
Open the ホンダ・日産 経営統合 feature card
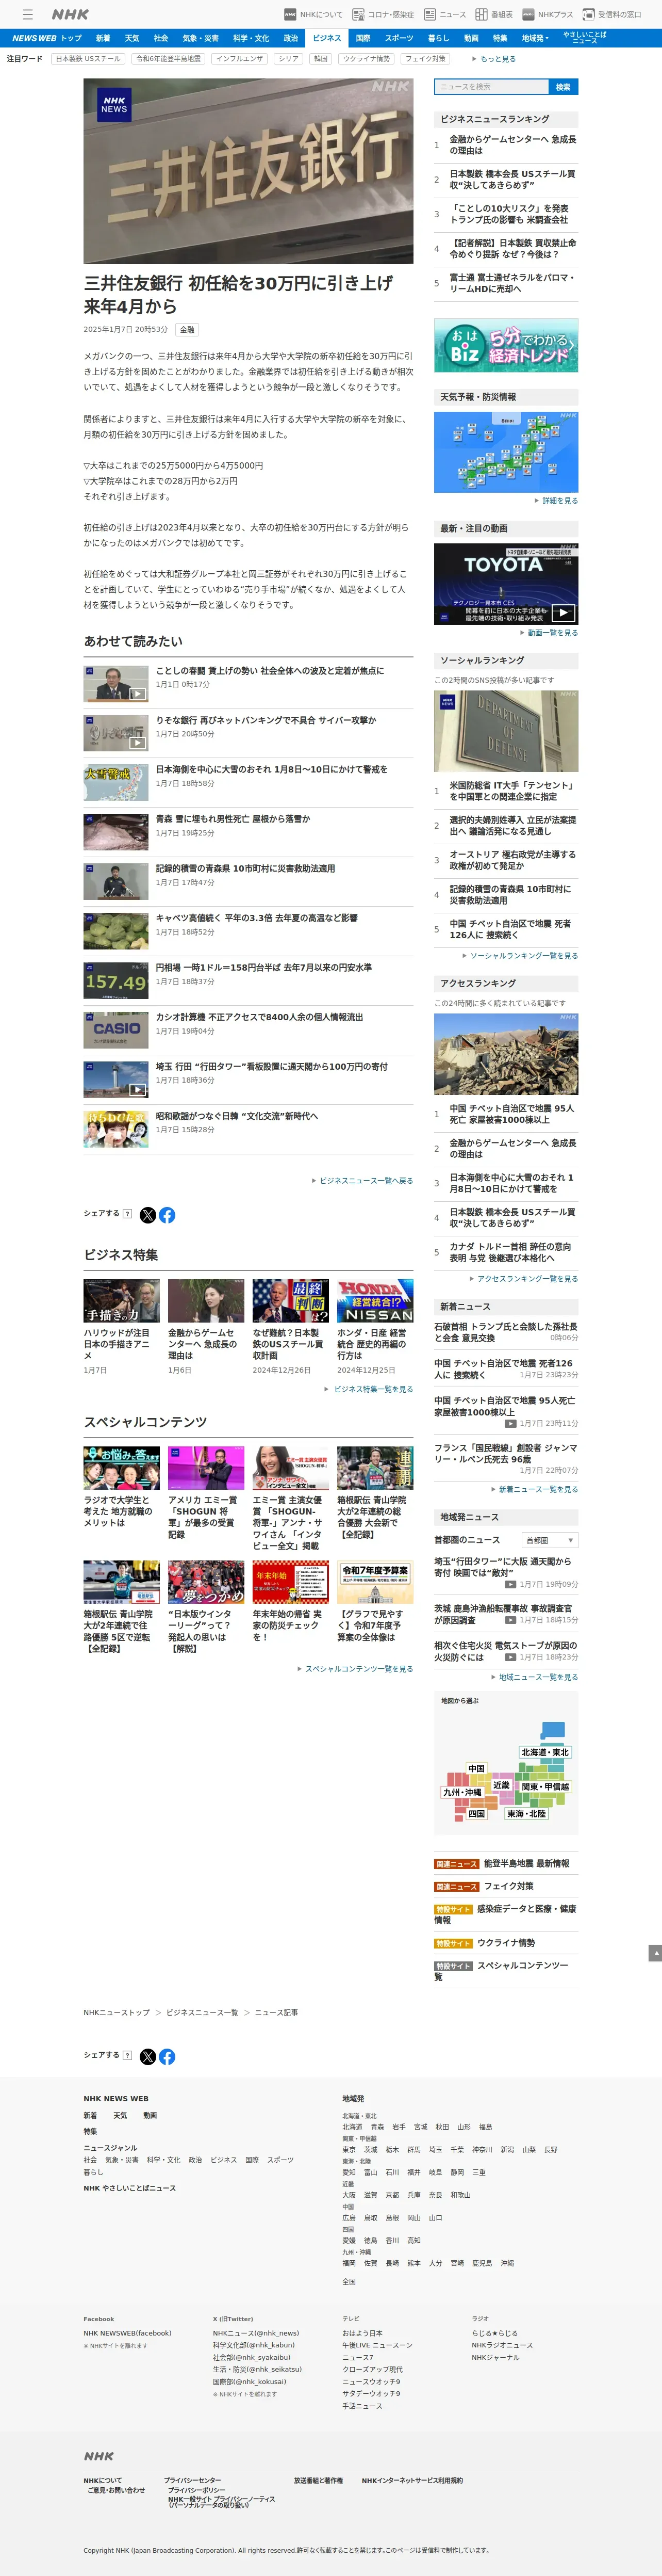click(x=374, y=1328)
